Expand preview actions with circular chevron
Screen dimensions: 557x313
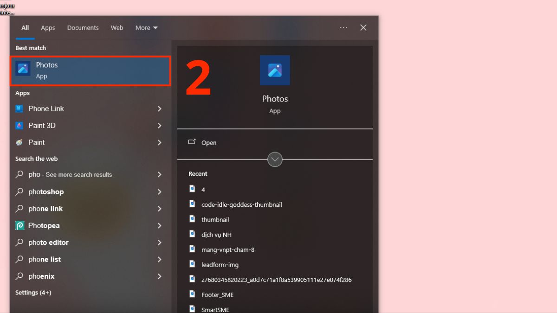(275, 160)
